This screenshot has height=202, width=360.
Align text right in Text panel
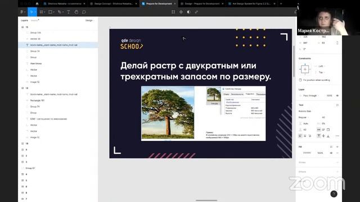(x=309, y=136)
